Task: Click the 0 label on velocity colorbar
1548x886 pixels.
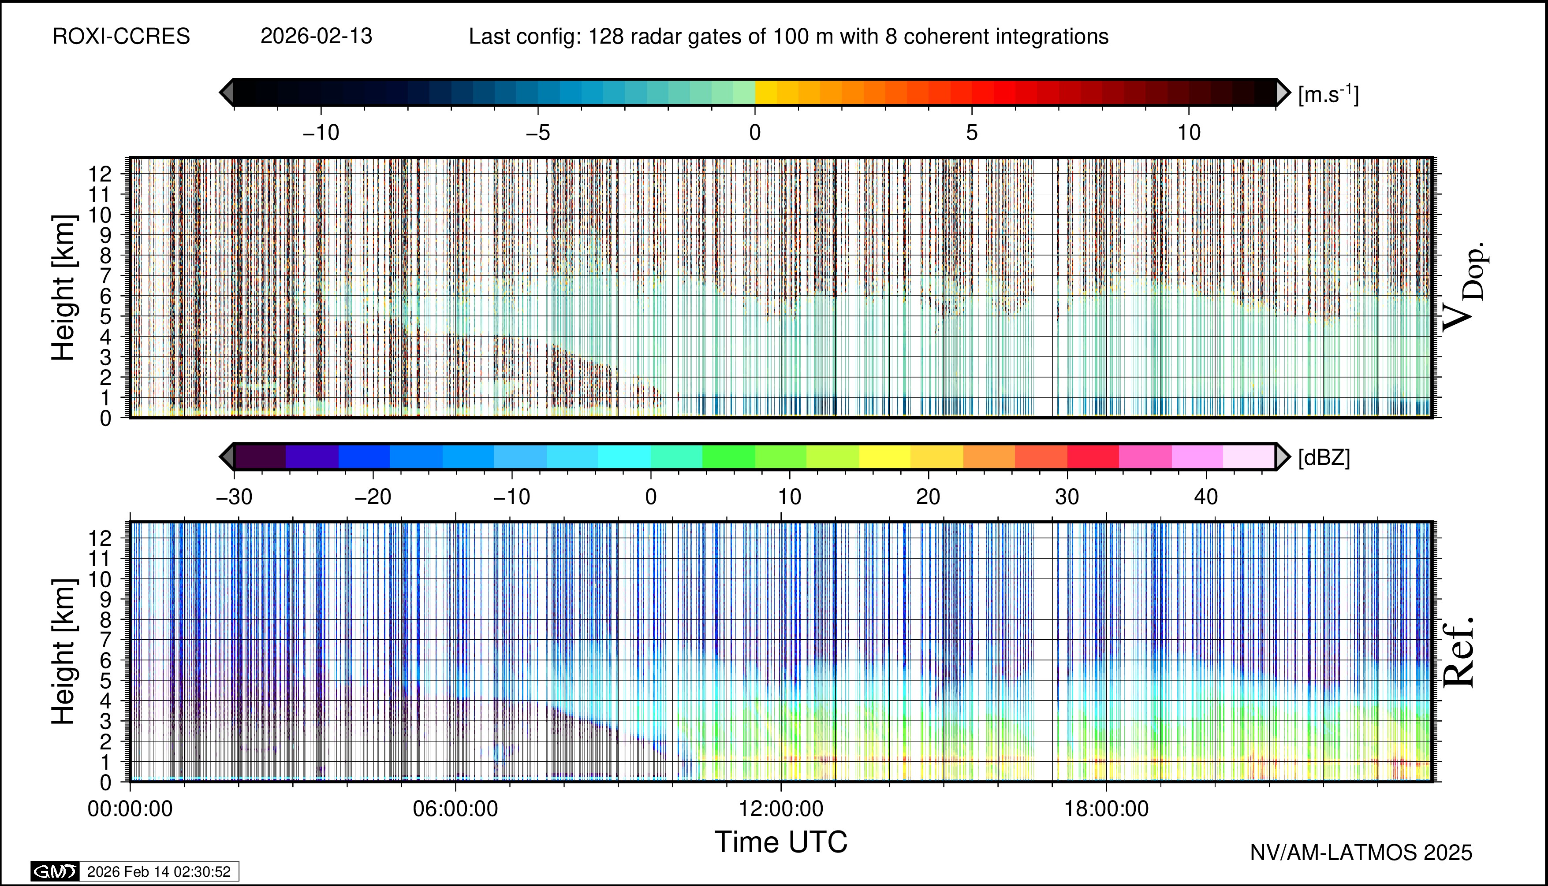Action: (x=755, y=132)
